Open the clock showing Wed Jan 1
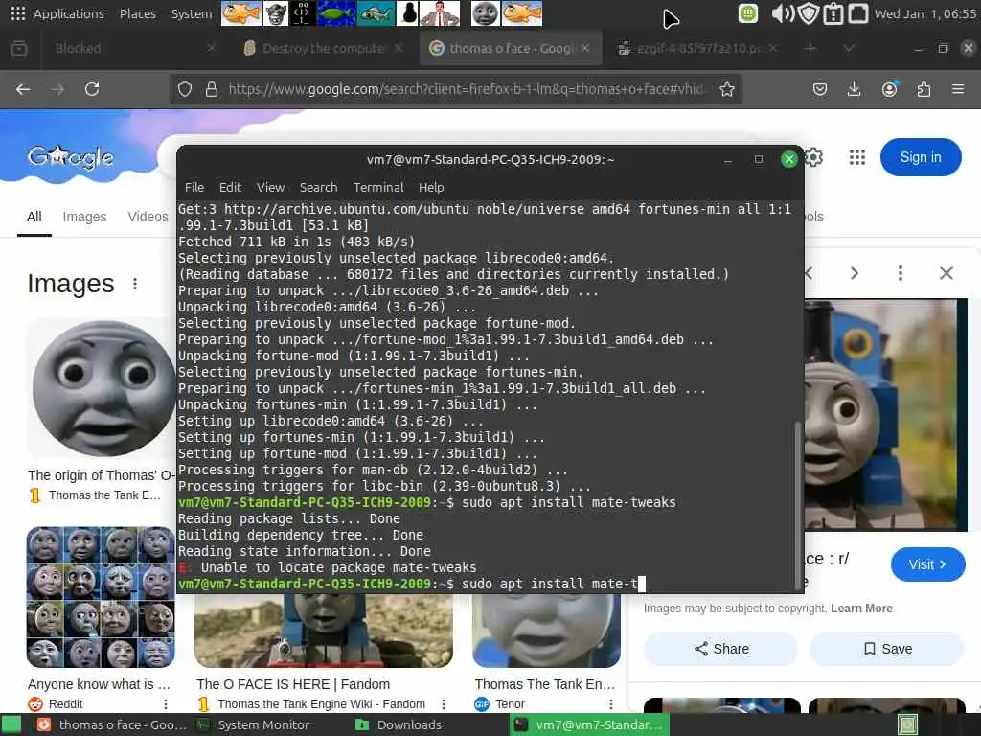Screen dimensions: 981x736 point(925,13)
